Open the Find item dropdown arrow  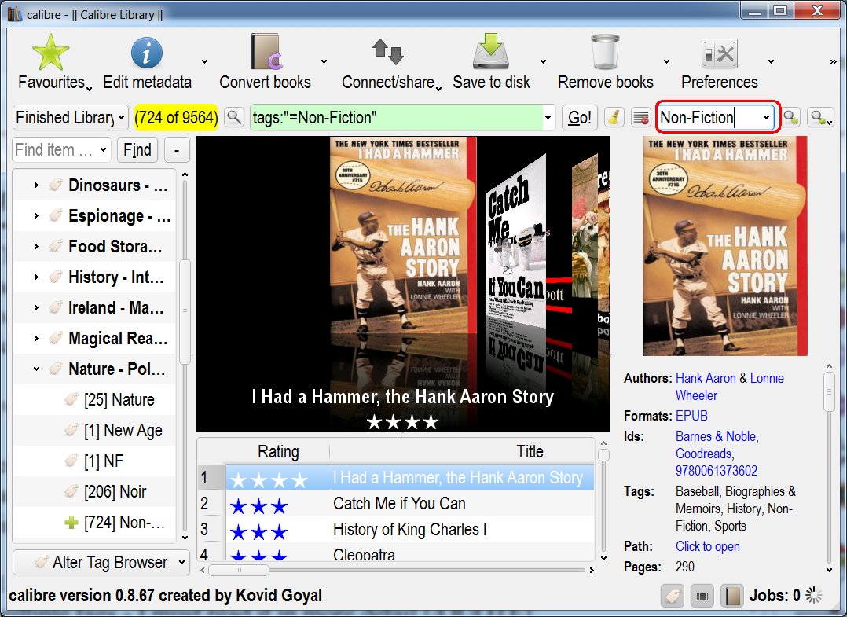[x=103, y=149]
